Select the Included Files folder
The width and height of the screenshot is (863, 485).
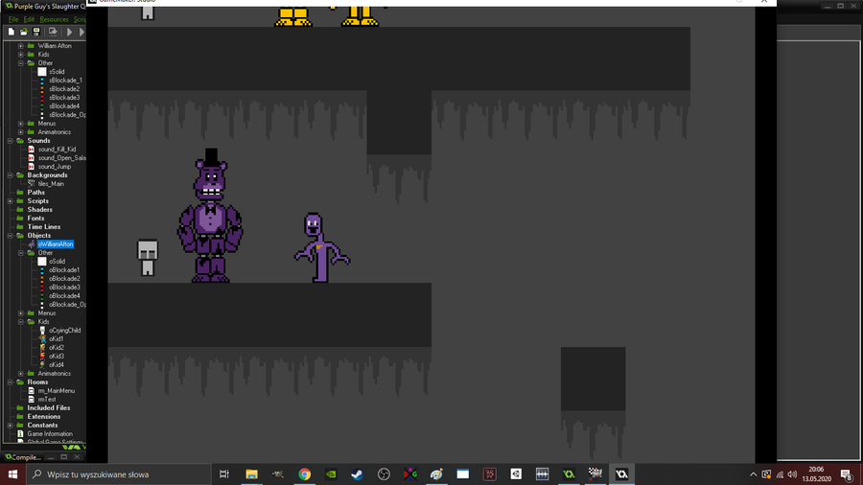49,408
